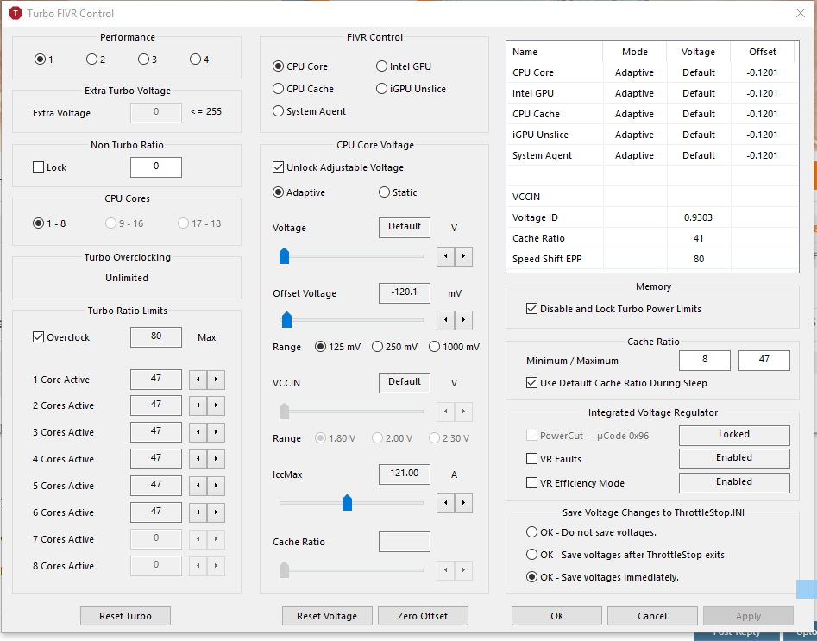Click the Zero Offset button
This screenshot has width=817, height=641.
pyautogui.click(x=423, y=616)
